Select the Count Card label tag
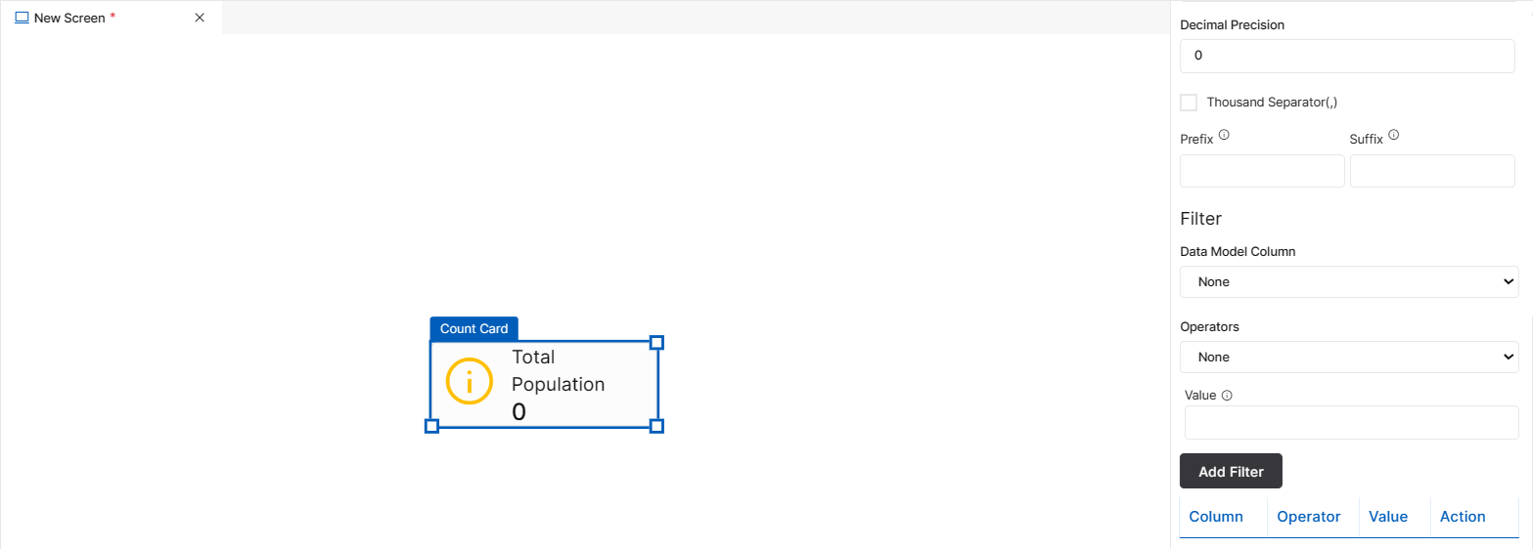This screenshot has height=549, width=1533. (474, 328)
